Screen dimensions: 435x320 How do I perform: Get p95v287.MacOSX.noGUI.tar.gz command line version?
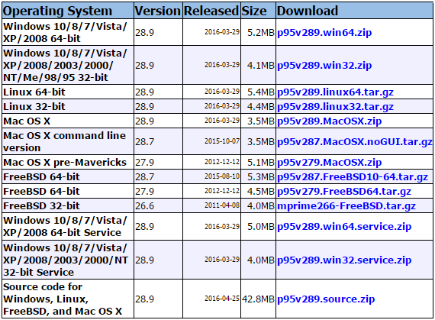(355, 142)
